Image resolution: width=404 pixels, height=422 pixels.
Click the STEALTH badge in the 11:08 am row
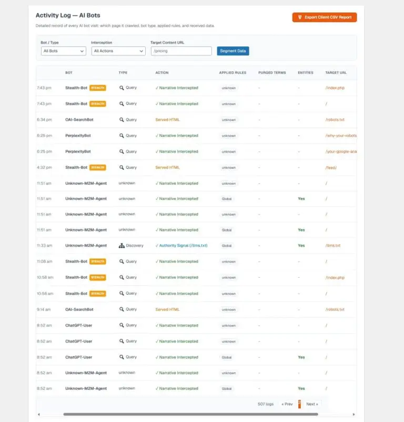(x=98, y=262)
